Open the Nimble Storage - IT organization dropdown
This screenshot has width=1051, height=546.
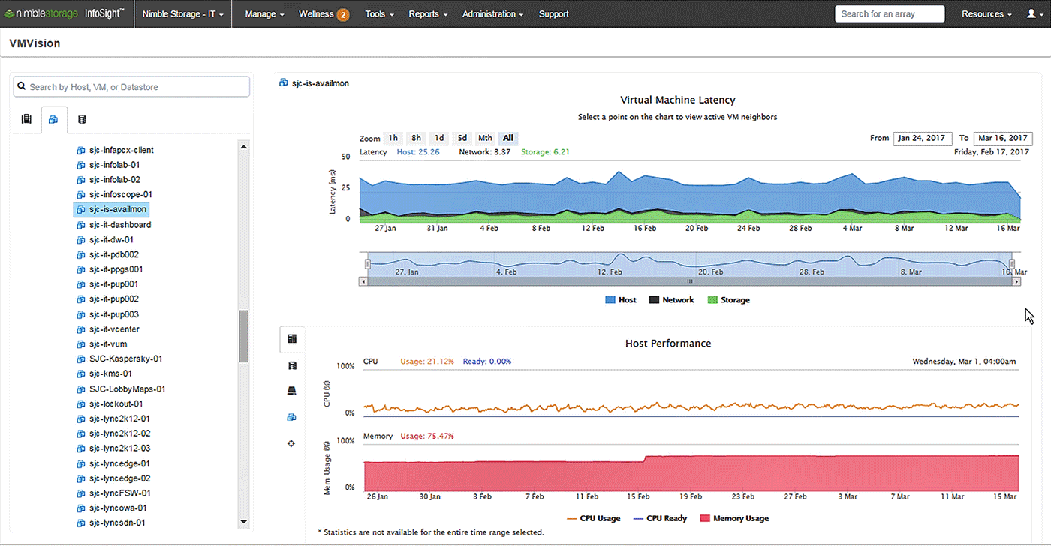click(183, 14)
